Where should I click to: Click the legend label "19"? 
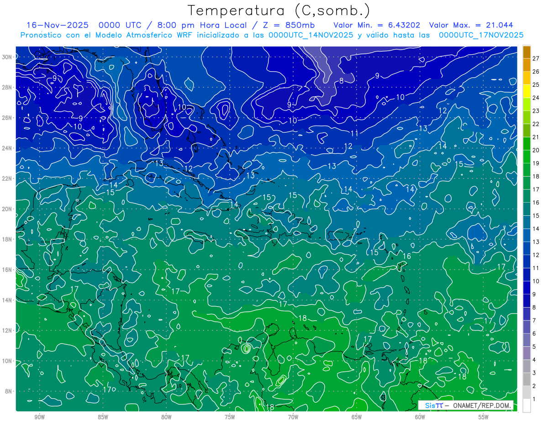click(x=536, y=163)
